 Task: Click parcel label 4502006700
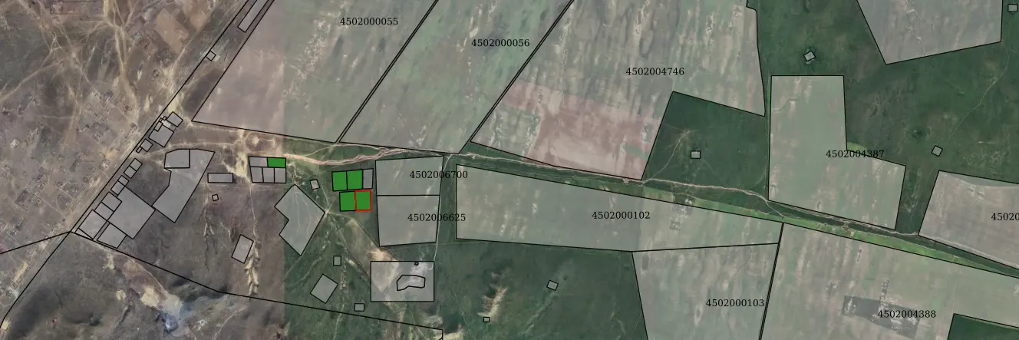[438, 175]
